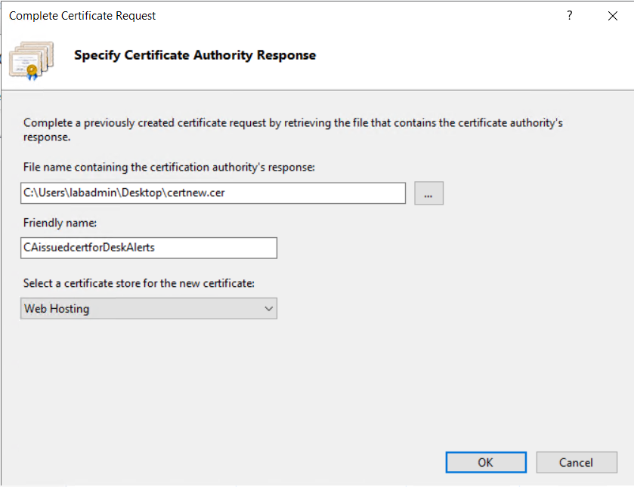Open help with the question mark button
This screenshot has width=634, height=487.
coord(570,16)
